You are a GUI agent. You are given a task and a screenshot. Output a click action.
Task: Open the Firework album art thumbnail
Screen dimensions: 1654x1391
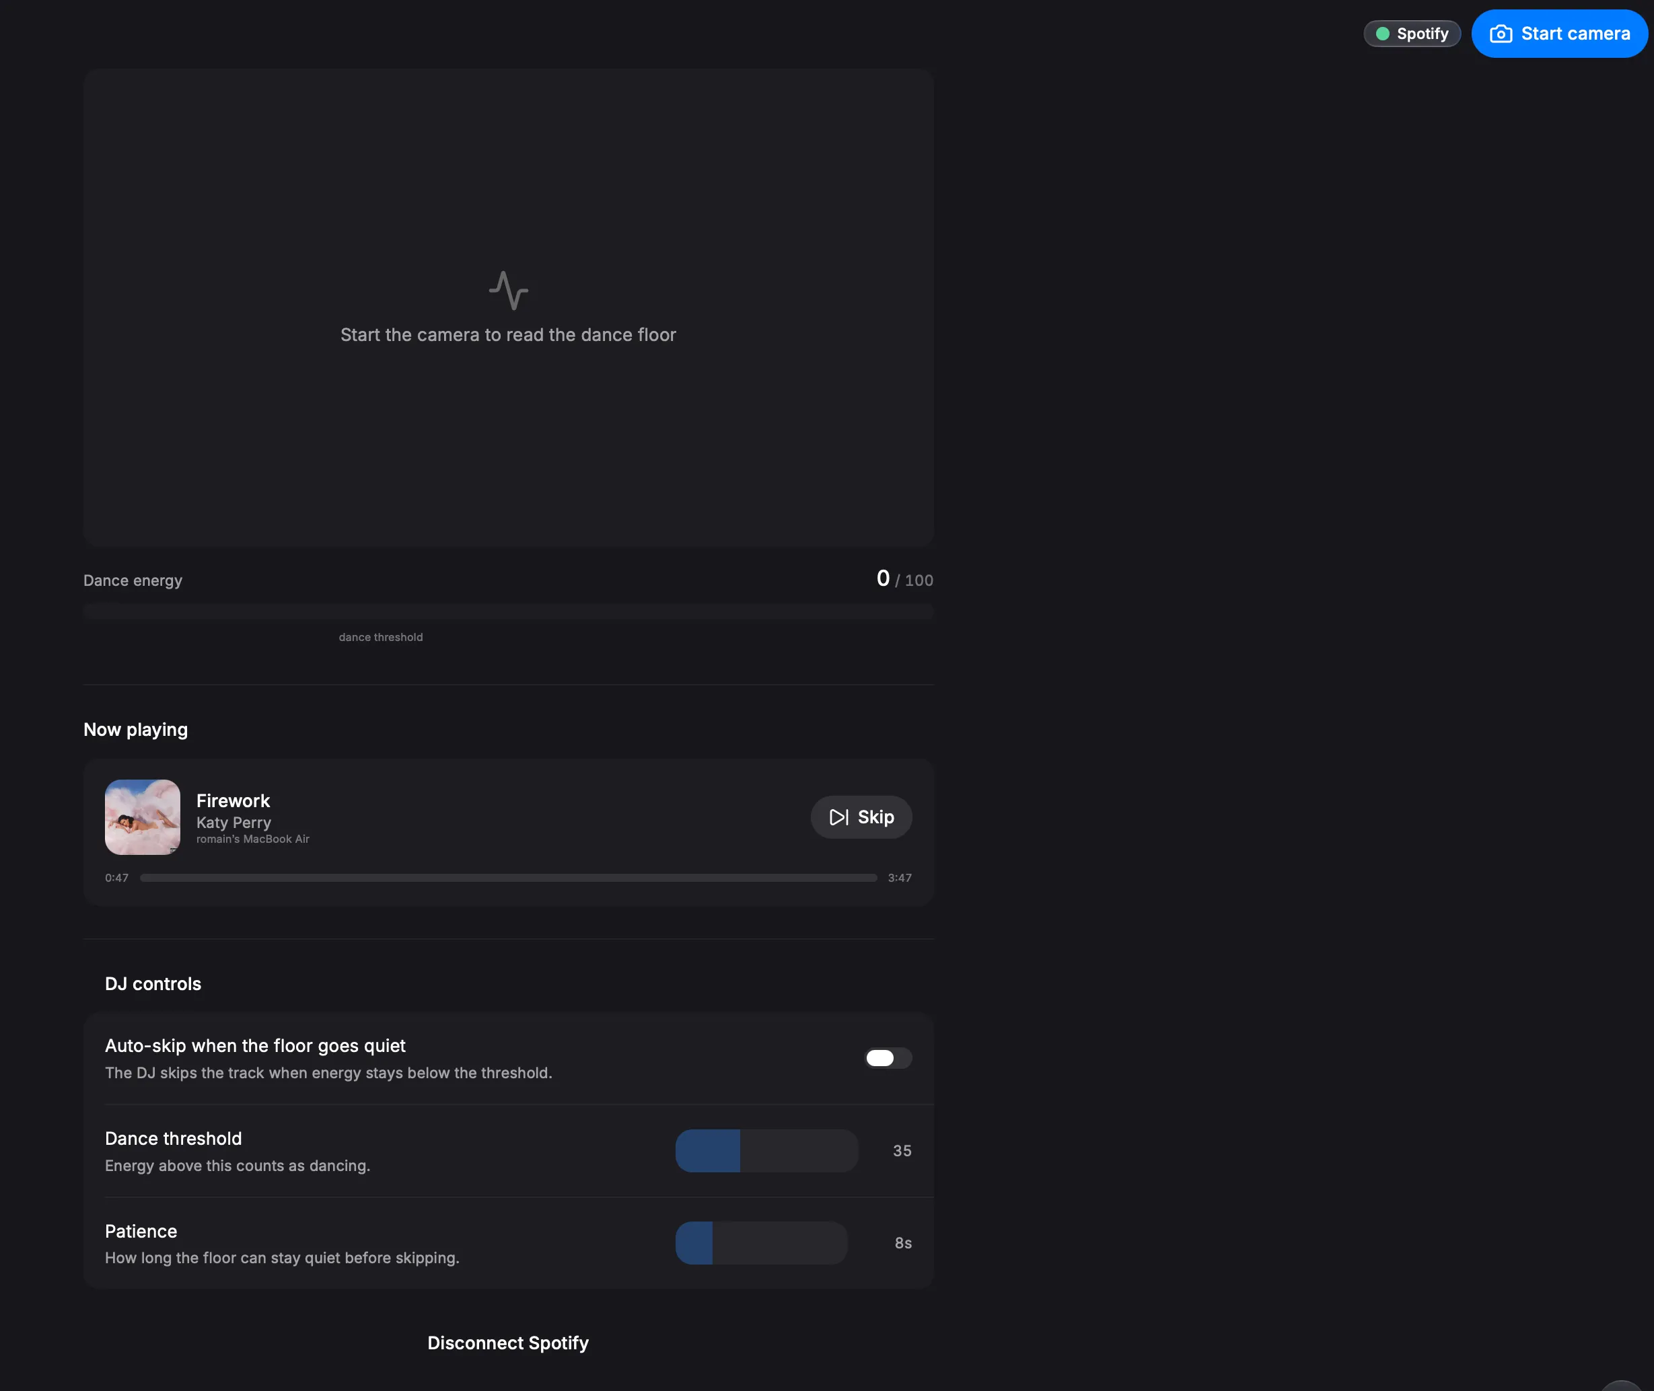coord(143,817)
